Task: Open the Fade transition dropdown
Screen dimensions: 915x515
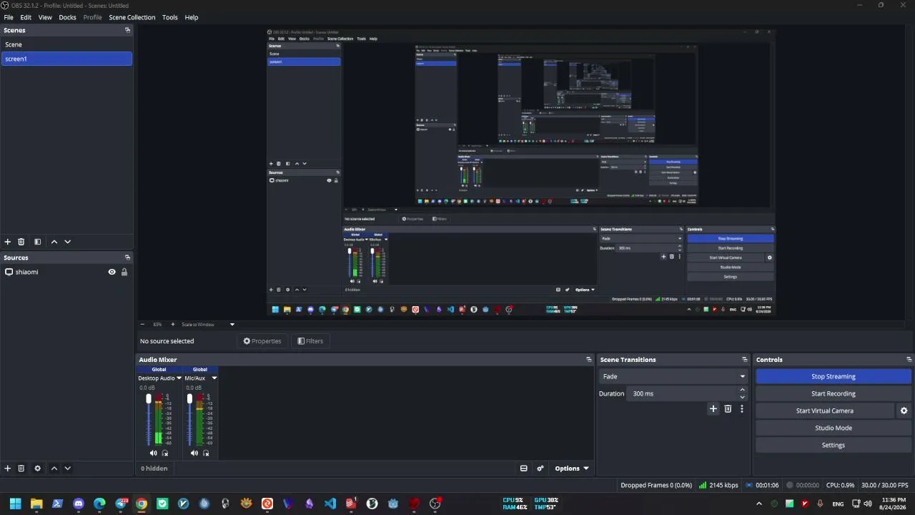Action: coord(673,376)
